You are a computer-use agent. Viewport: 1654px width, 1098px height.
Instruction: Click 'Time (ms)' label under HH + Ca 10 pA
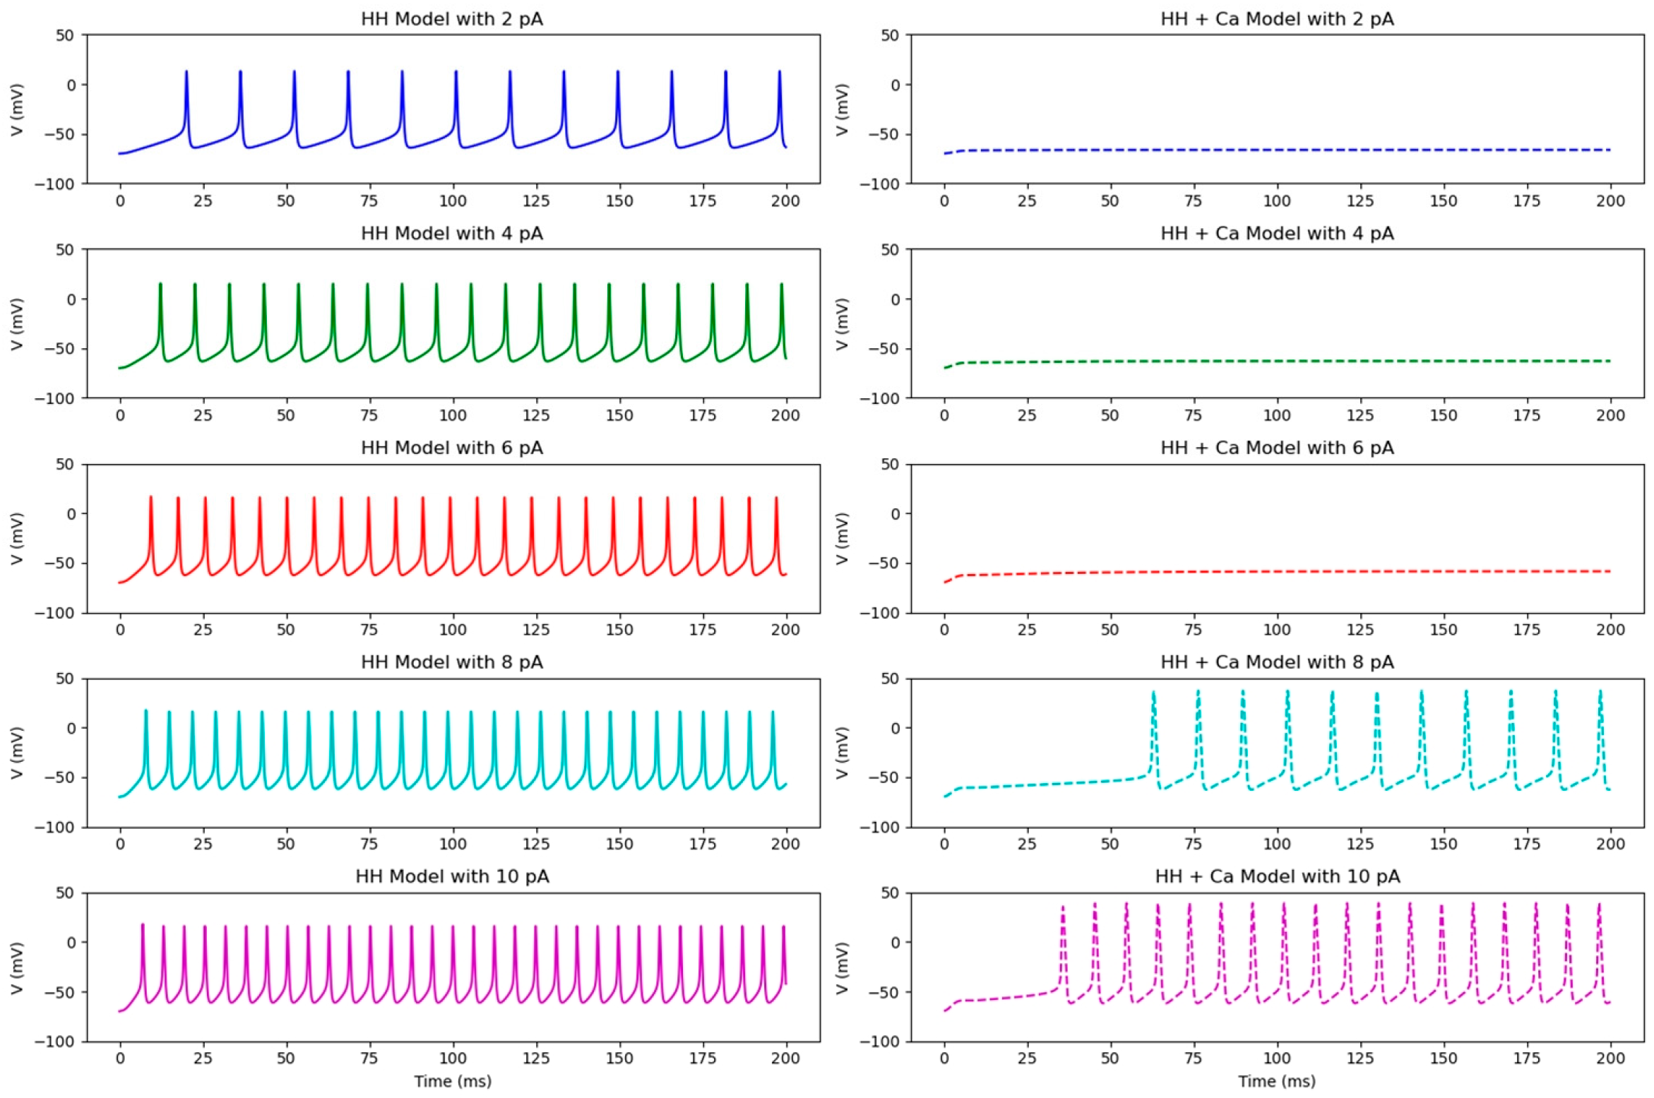click(x=1277, y=1081)
